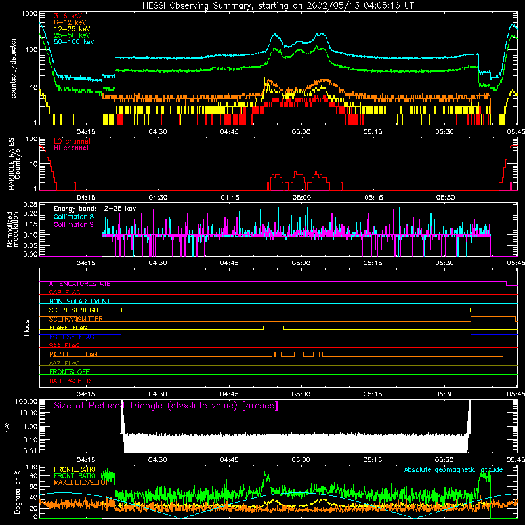Click the counts/s/detector axis label

pos(14,68)
